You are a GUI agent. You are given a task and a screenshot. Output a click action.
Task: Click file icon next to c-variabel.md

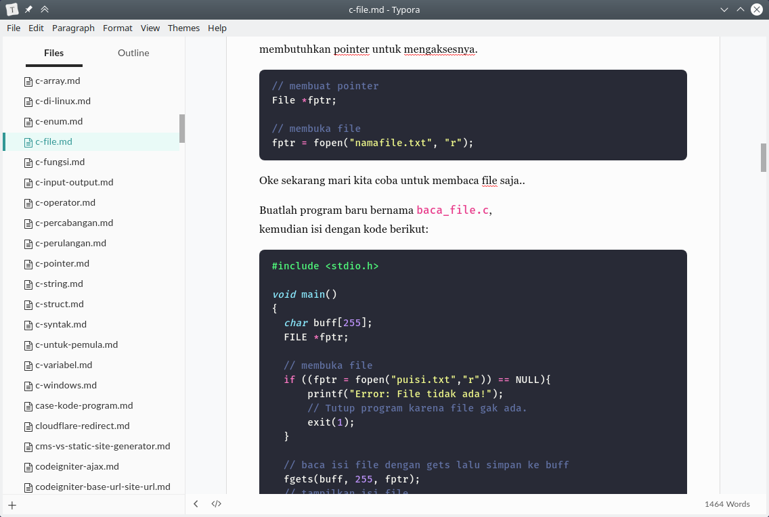tap(28, 365)
